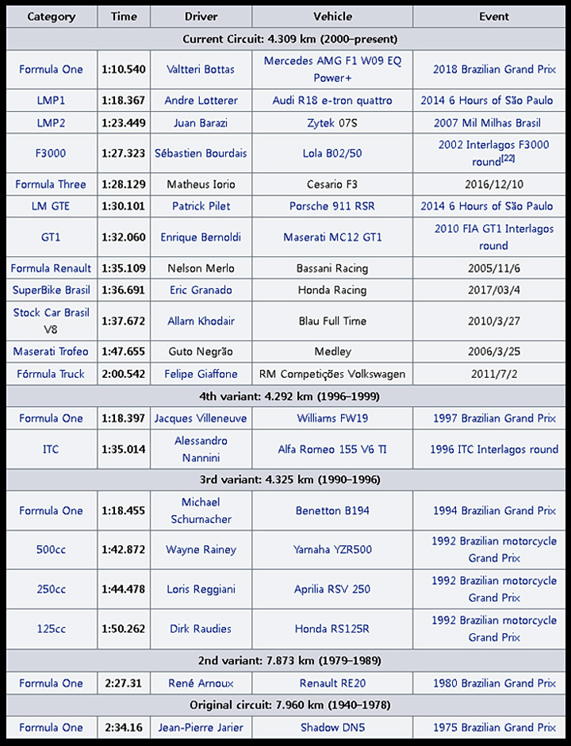Open 2007 Mil Milhas Brasil link
Viewport: 571px width, 746px height.
click(487, 123)
